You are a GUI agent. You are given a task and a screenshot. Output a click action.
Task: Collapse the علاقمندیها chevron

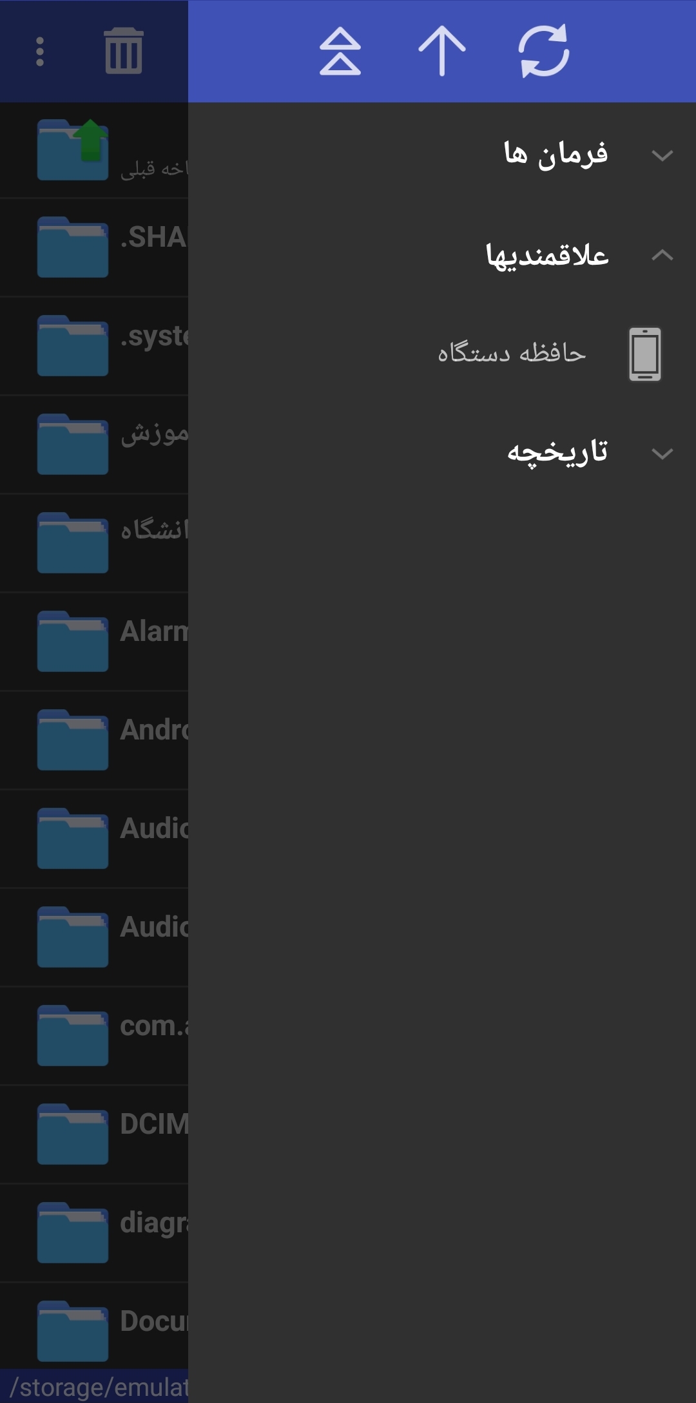coord(662,255)
